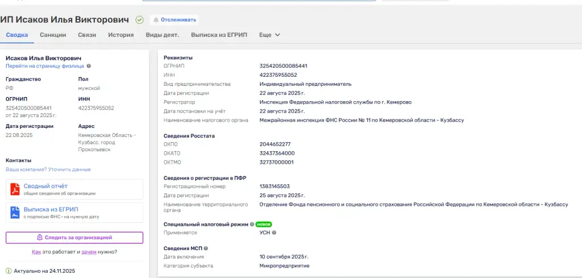Open the Связи tab

(87, 35)
